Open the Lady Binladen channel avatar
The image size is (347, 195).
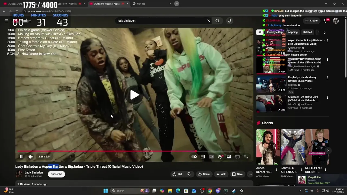pos(19,174)
